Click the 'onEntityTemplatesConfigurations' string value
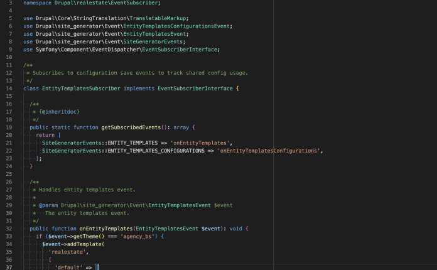The height and width of the screenshot is (270, 437). (269, 151)
